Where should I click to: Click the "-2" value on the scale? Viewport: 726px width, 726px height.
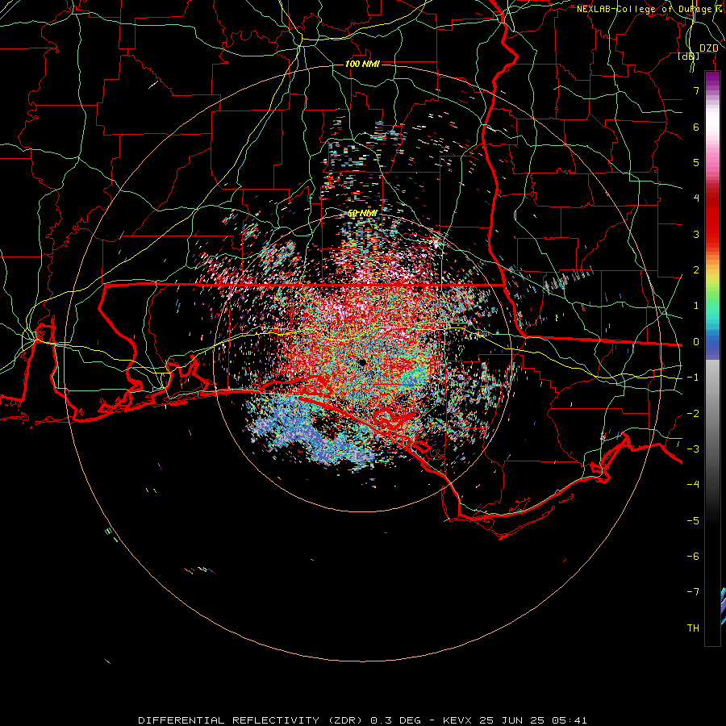tap(693, 414)
